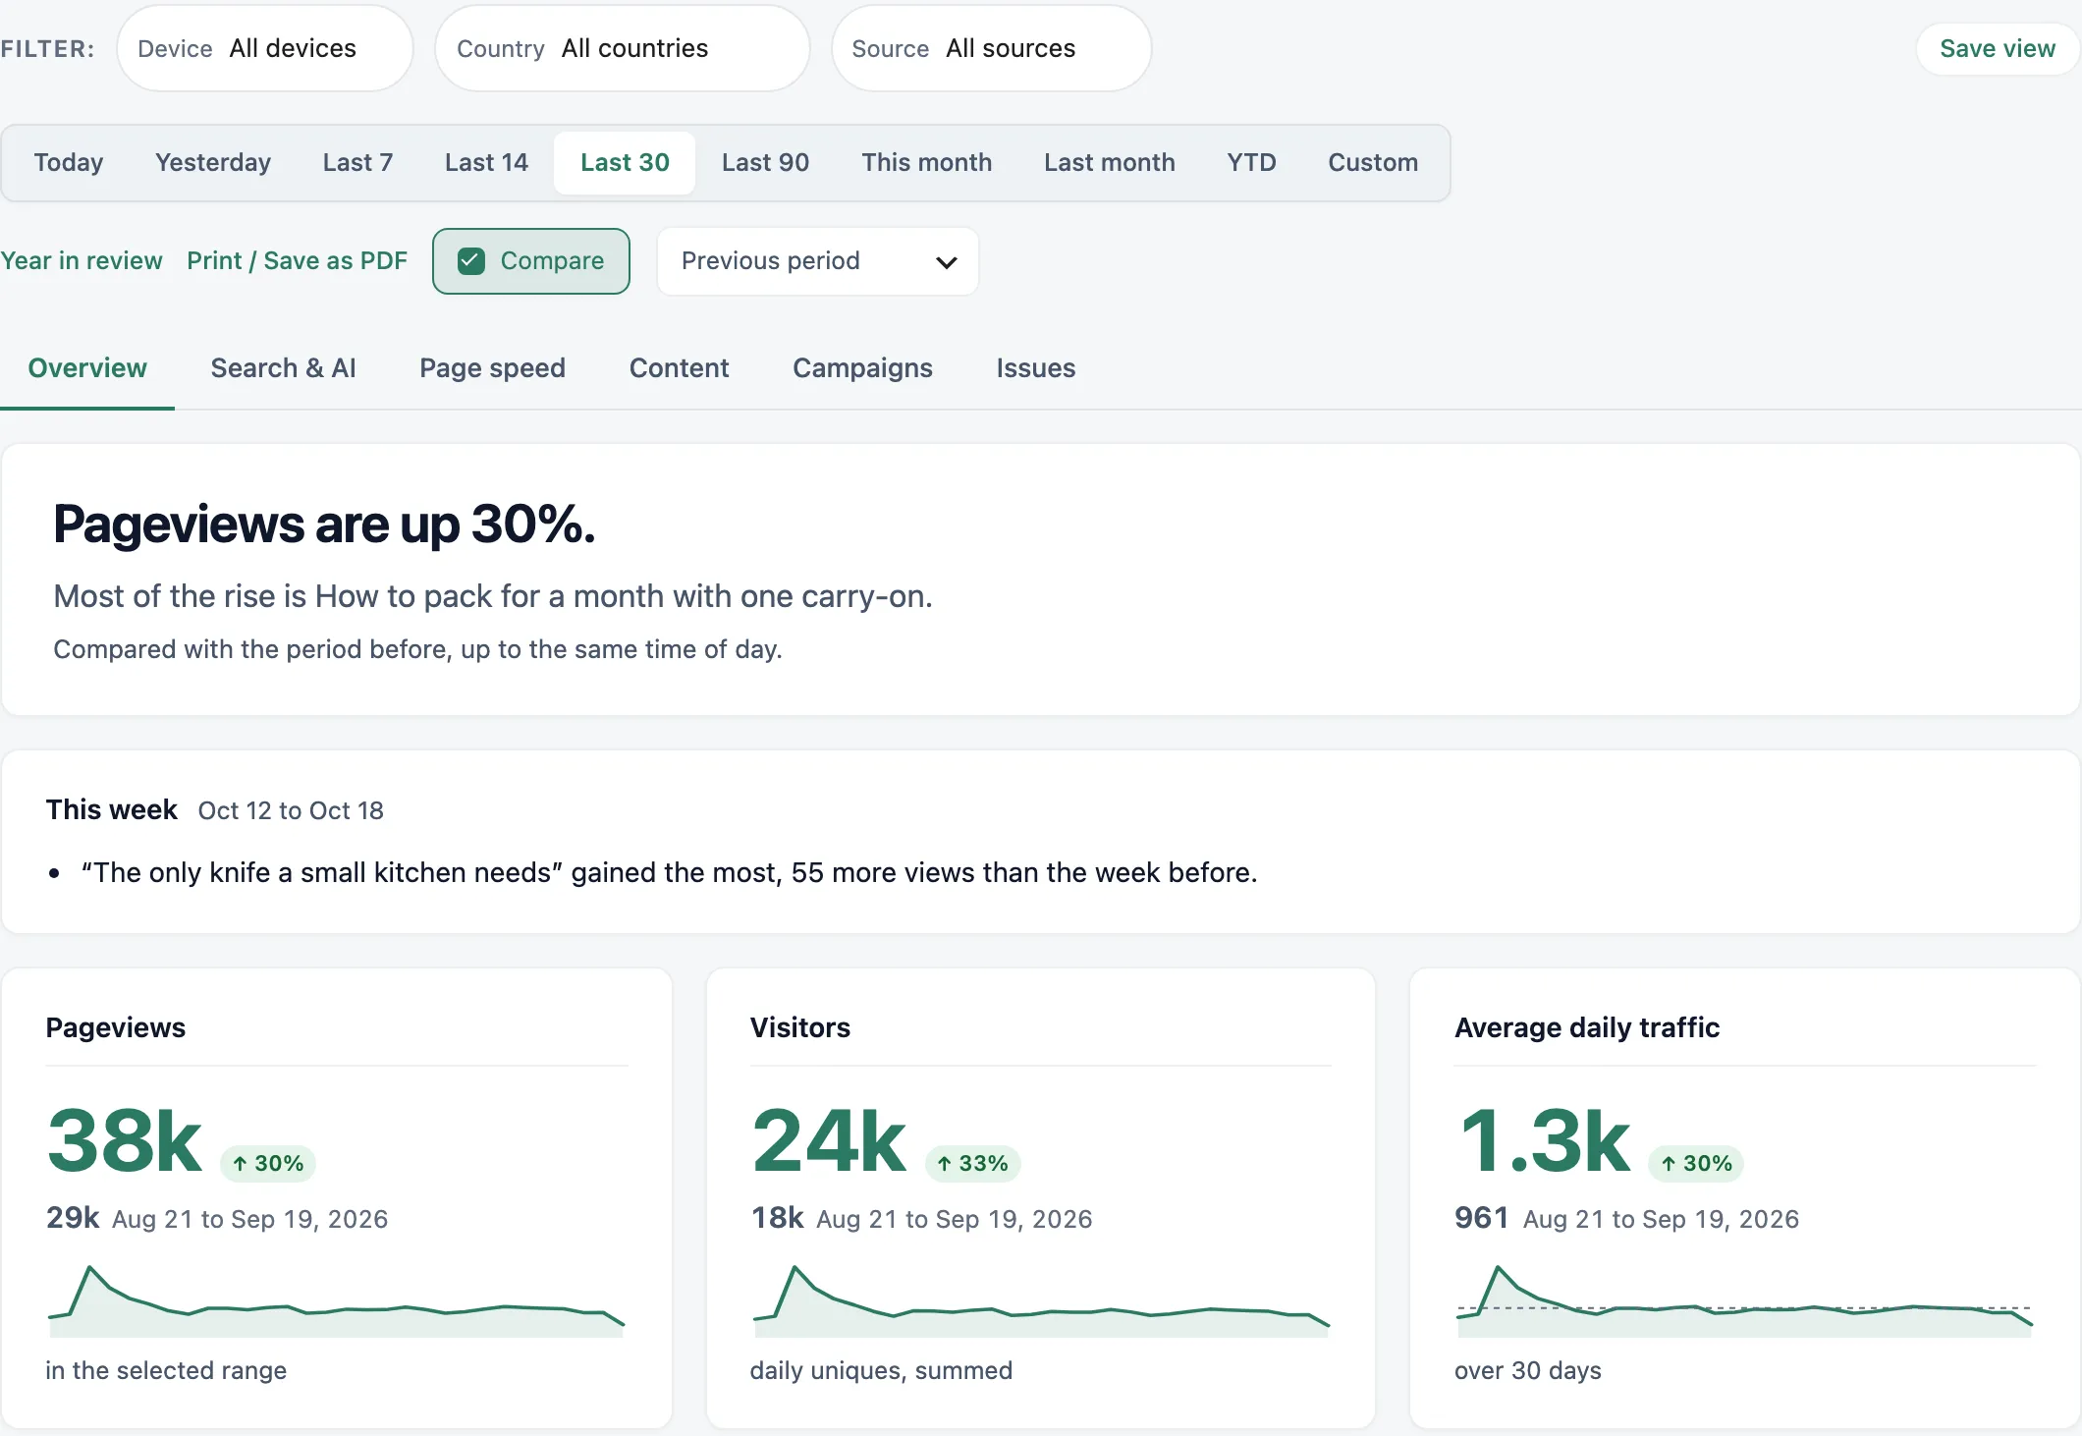The height and width of the screenshot is (1436, 2082).
Task: Switch to the Search & AI tab
Action: (283, 368)
